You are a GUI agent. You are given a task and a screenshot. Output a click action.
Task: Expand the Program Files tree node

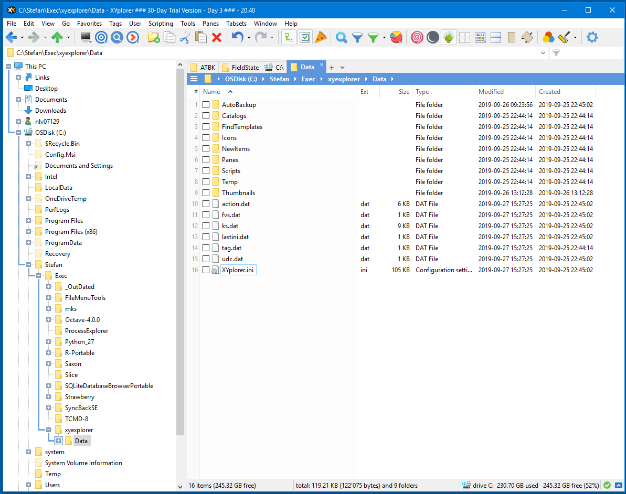pyautogui.click(x=29, y=221)
